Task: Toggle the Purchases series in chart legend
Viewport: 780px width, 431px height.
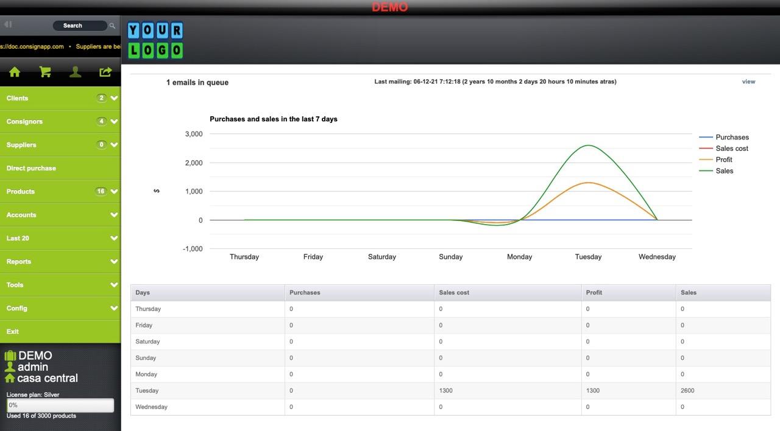Action: [x=731, y=138]
